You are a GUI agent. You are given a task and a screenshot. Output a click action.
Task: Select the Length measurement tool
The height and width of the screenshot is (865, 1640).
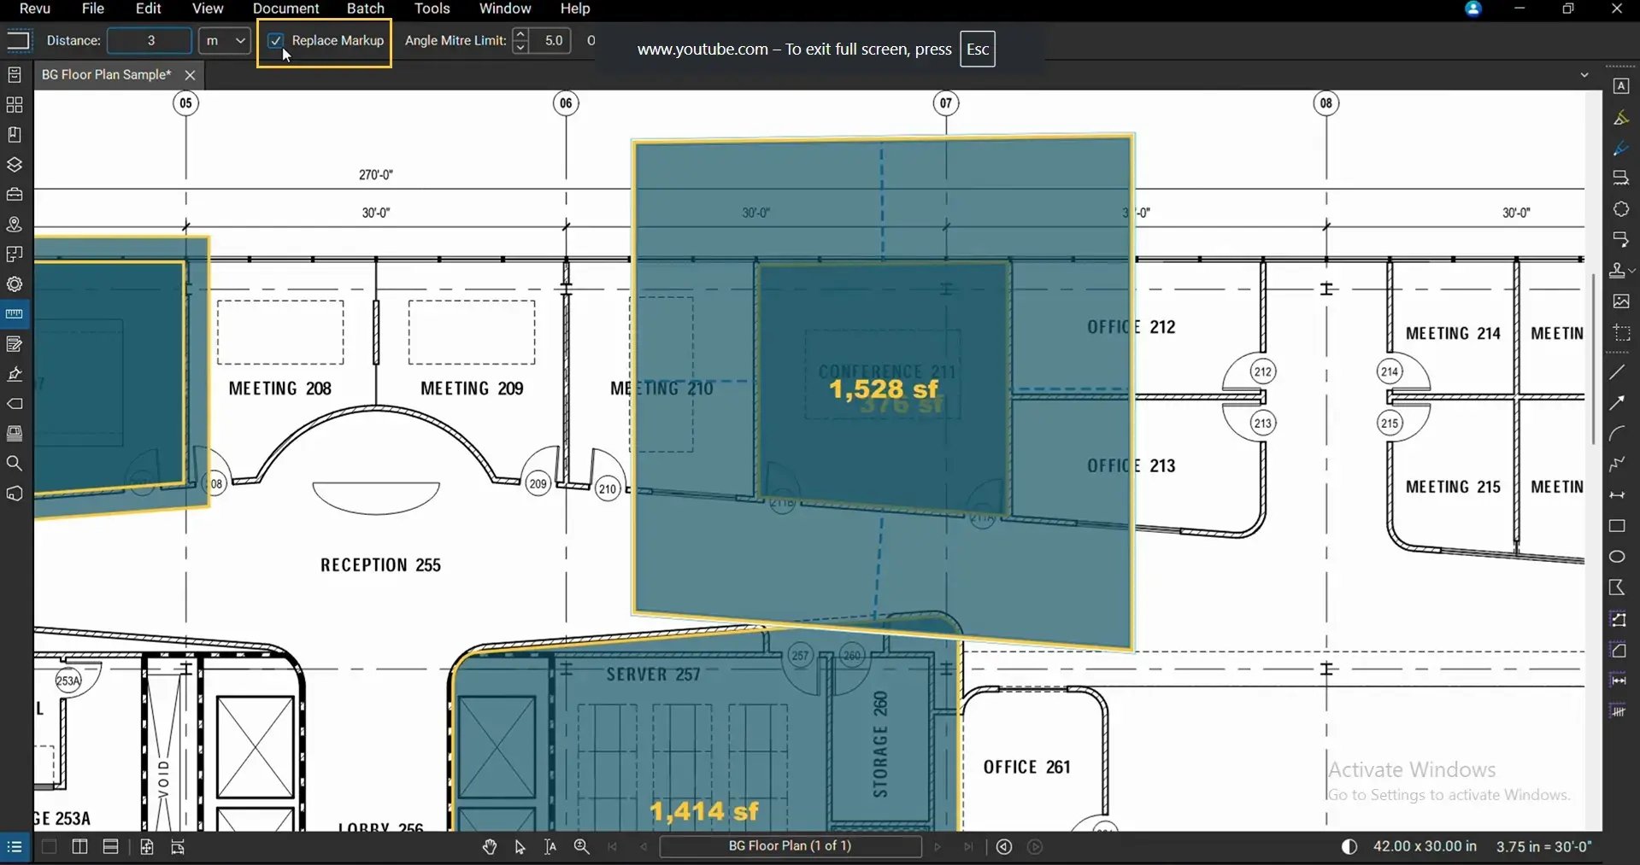[x=1618, y=681]
